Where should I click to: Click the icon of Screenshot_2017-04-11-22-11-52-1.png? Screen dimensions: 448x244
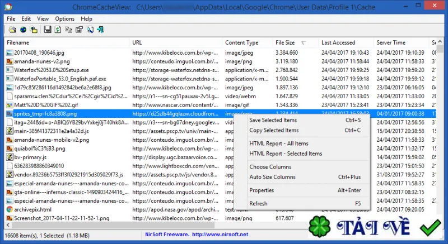pyautogui.click(x=10, y=218)
